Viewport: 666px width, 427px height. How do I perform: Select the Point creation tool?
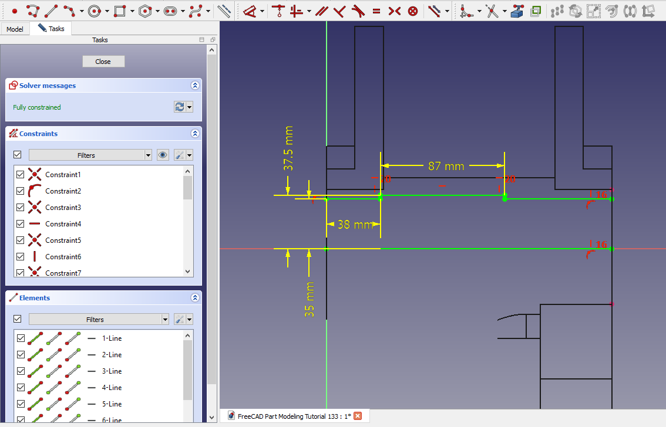tap(15, 11)
